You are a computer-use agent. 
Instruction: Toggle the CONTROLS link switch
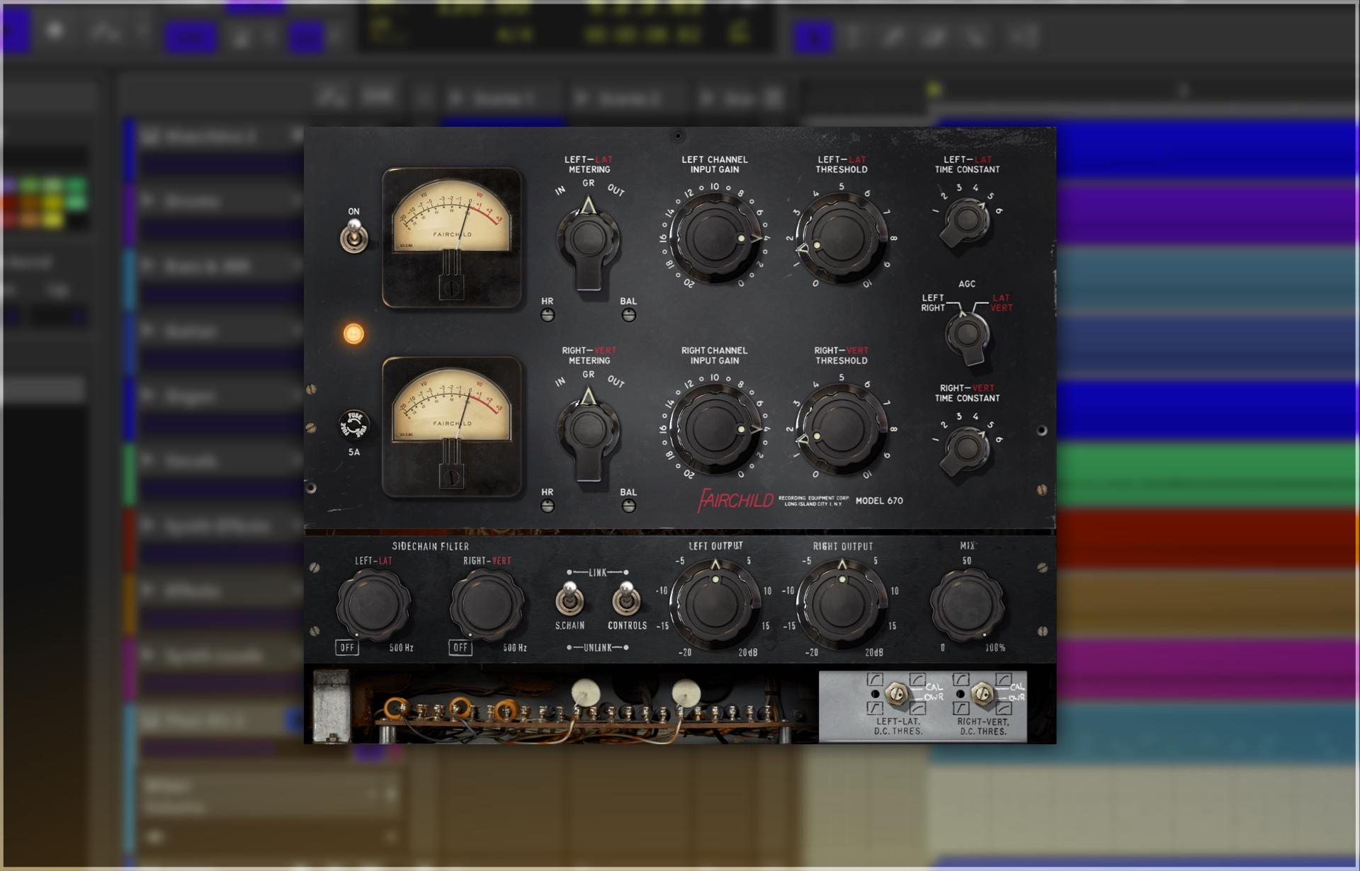(x=626, y=599)
